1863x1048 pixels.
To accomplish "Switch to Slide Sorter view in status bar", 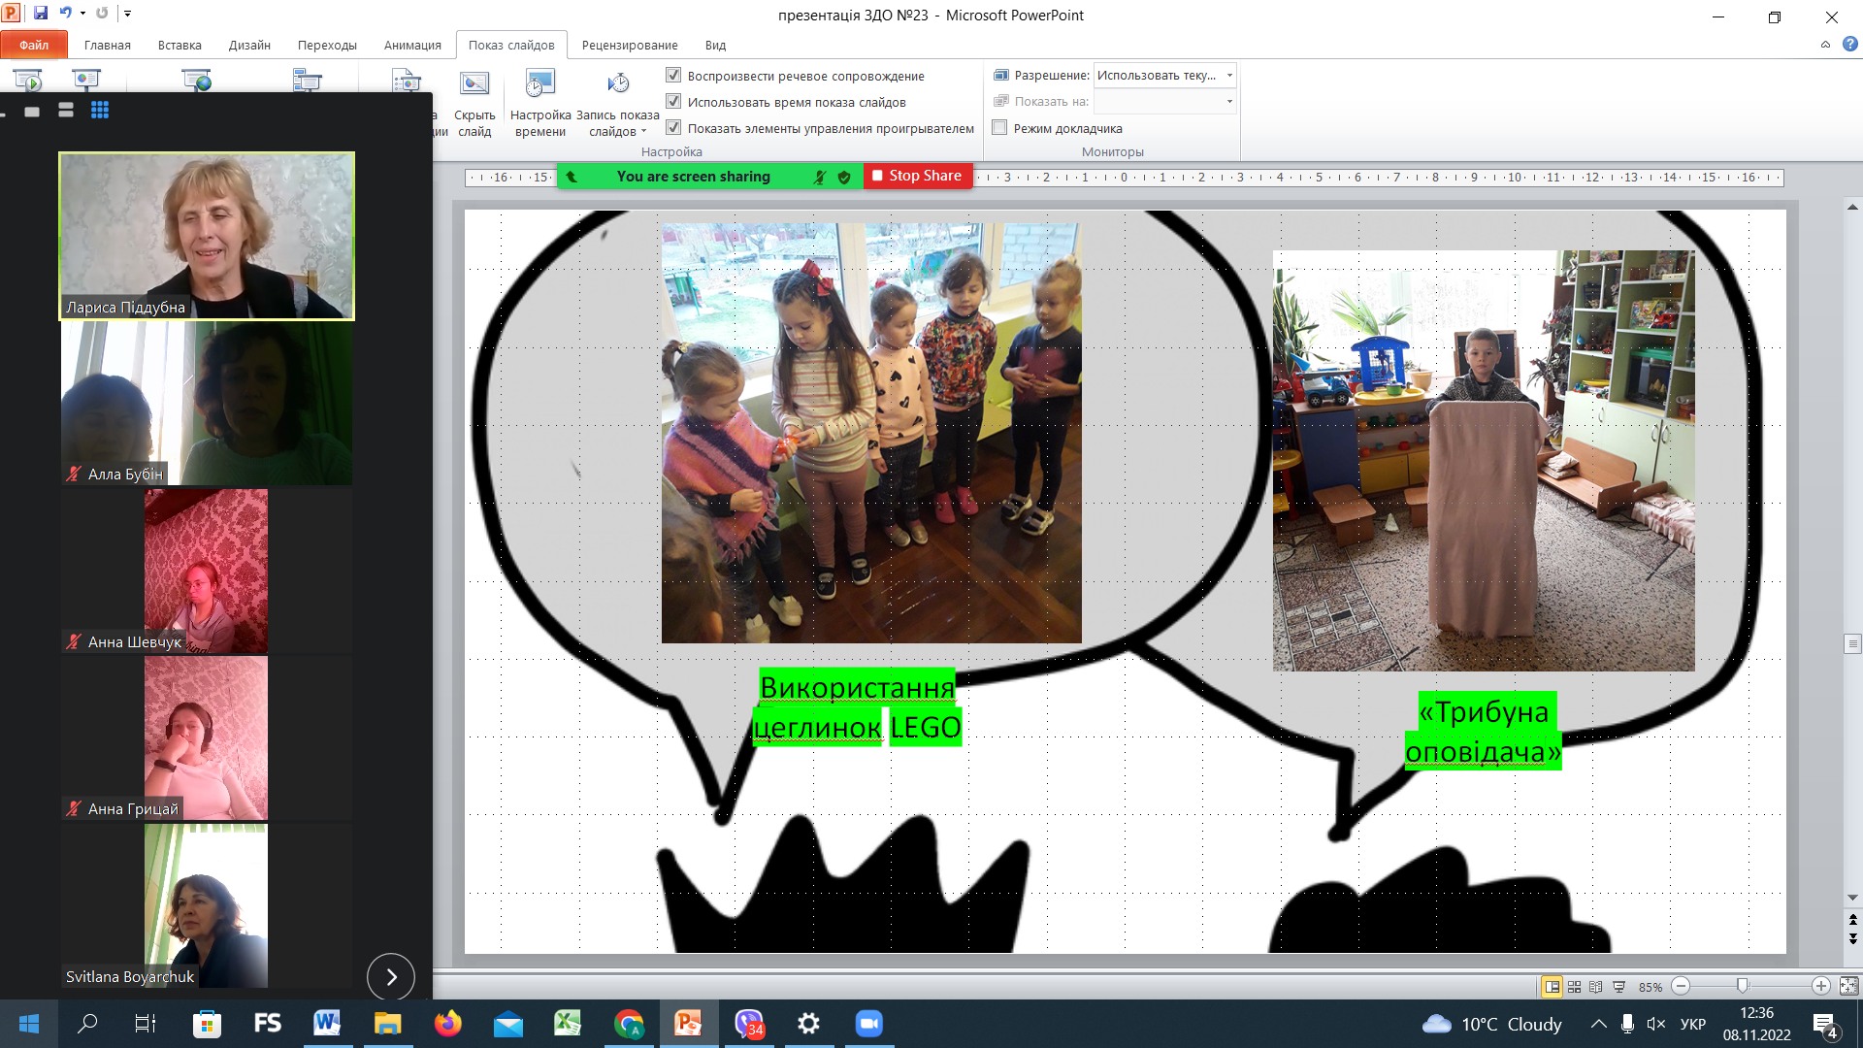I will pos(1574,987).
